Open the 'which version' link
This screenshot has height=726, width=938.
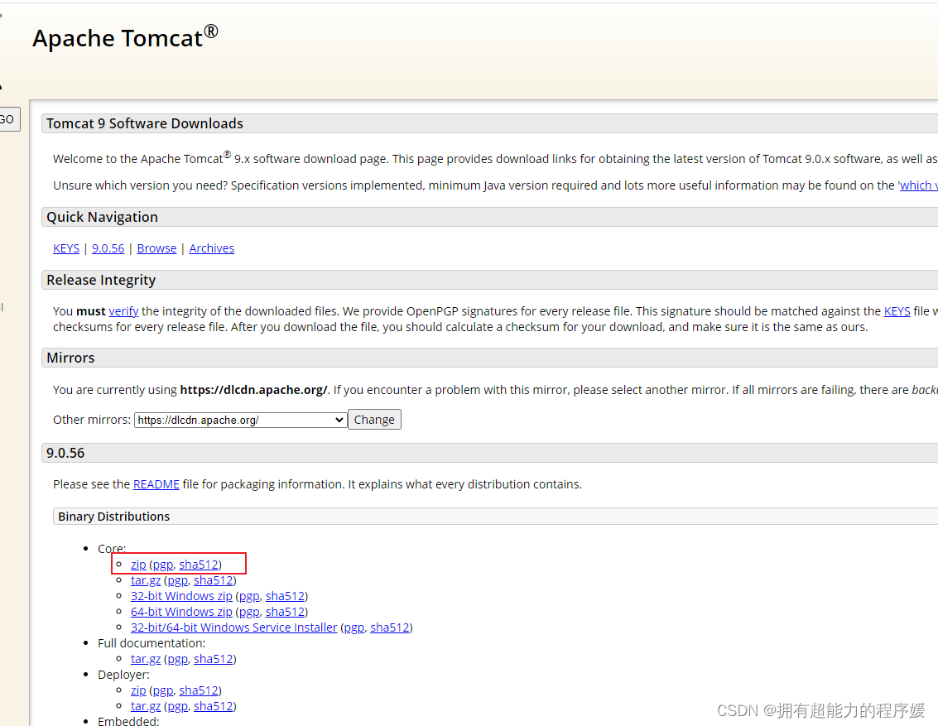click(x=919, y=185)
